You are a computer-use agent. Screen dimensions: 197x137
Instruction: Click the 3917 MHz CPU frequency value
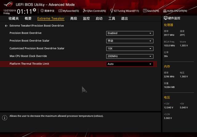coord(169,35)
